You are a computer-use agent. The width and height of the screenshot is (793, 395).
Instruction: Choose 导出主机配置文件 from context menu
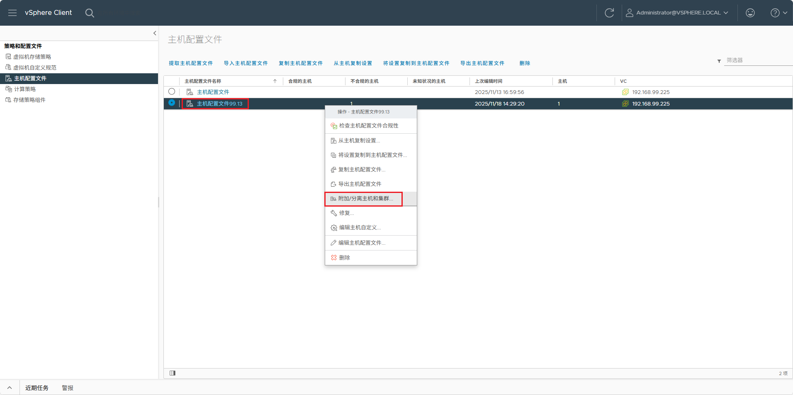[x=371, y=184]
